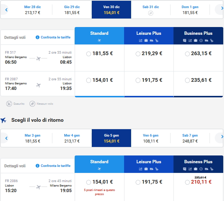Show later outbound dates with the right arrow

pos(219,10)
